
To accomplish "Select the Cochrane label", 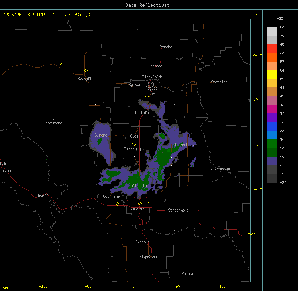I will point(111,196).
